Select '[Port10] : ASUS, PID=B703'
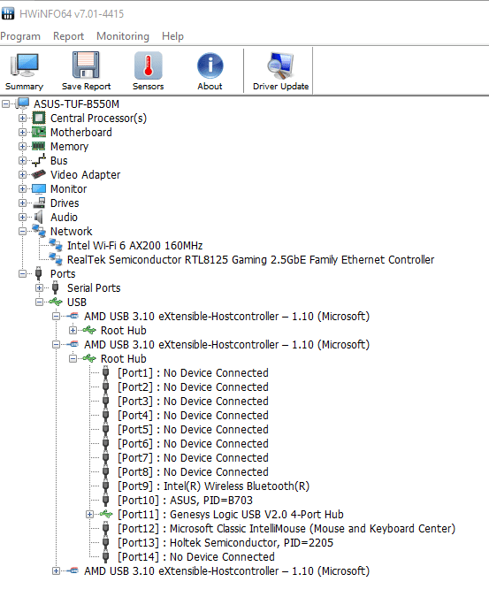489x597 pixels. point(185,500)
